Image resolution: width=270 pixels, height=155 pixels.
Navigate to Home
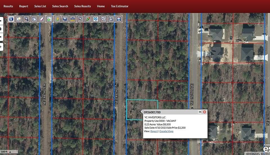(101, 6)
